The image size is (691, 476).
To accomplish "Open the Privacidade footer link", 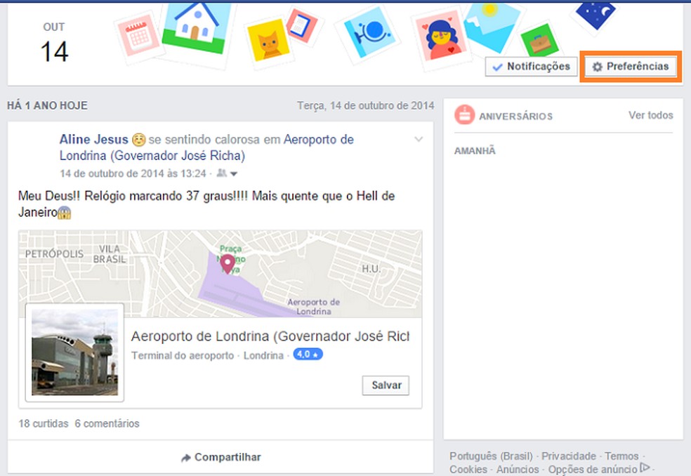I will pos(569,456).
